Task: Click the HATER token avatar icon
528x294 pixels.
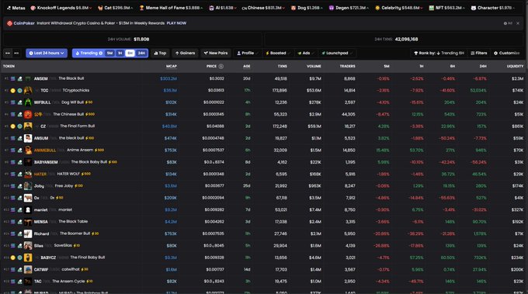Action: tap(28, 174)
